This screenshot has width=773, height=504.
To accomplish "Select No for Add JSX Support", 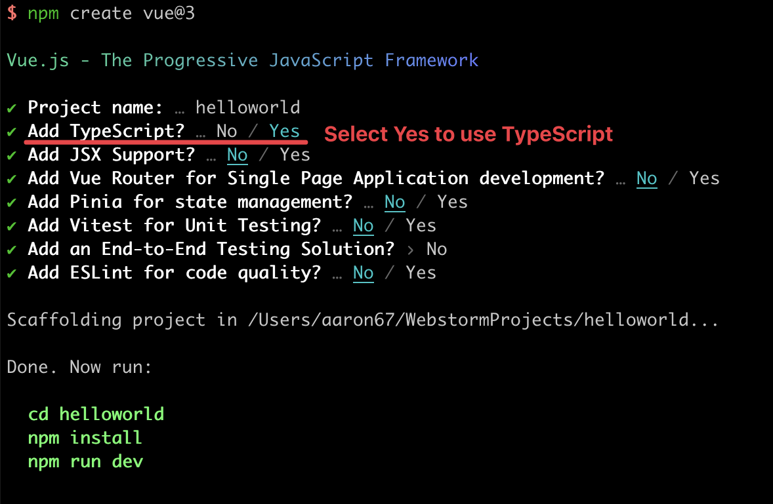I will click(237, 155).
